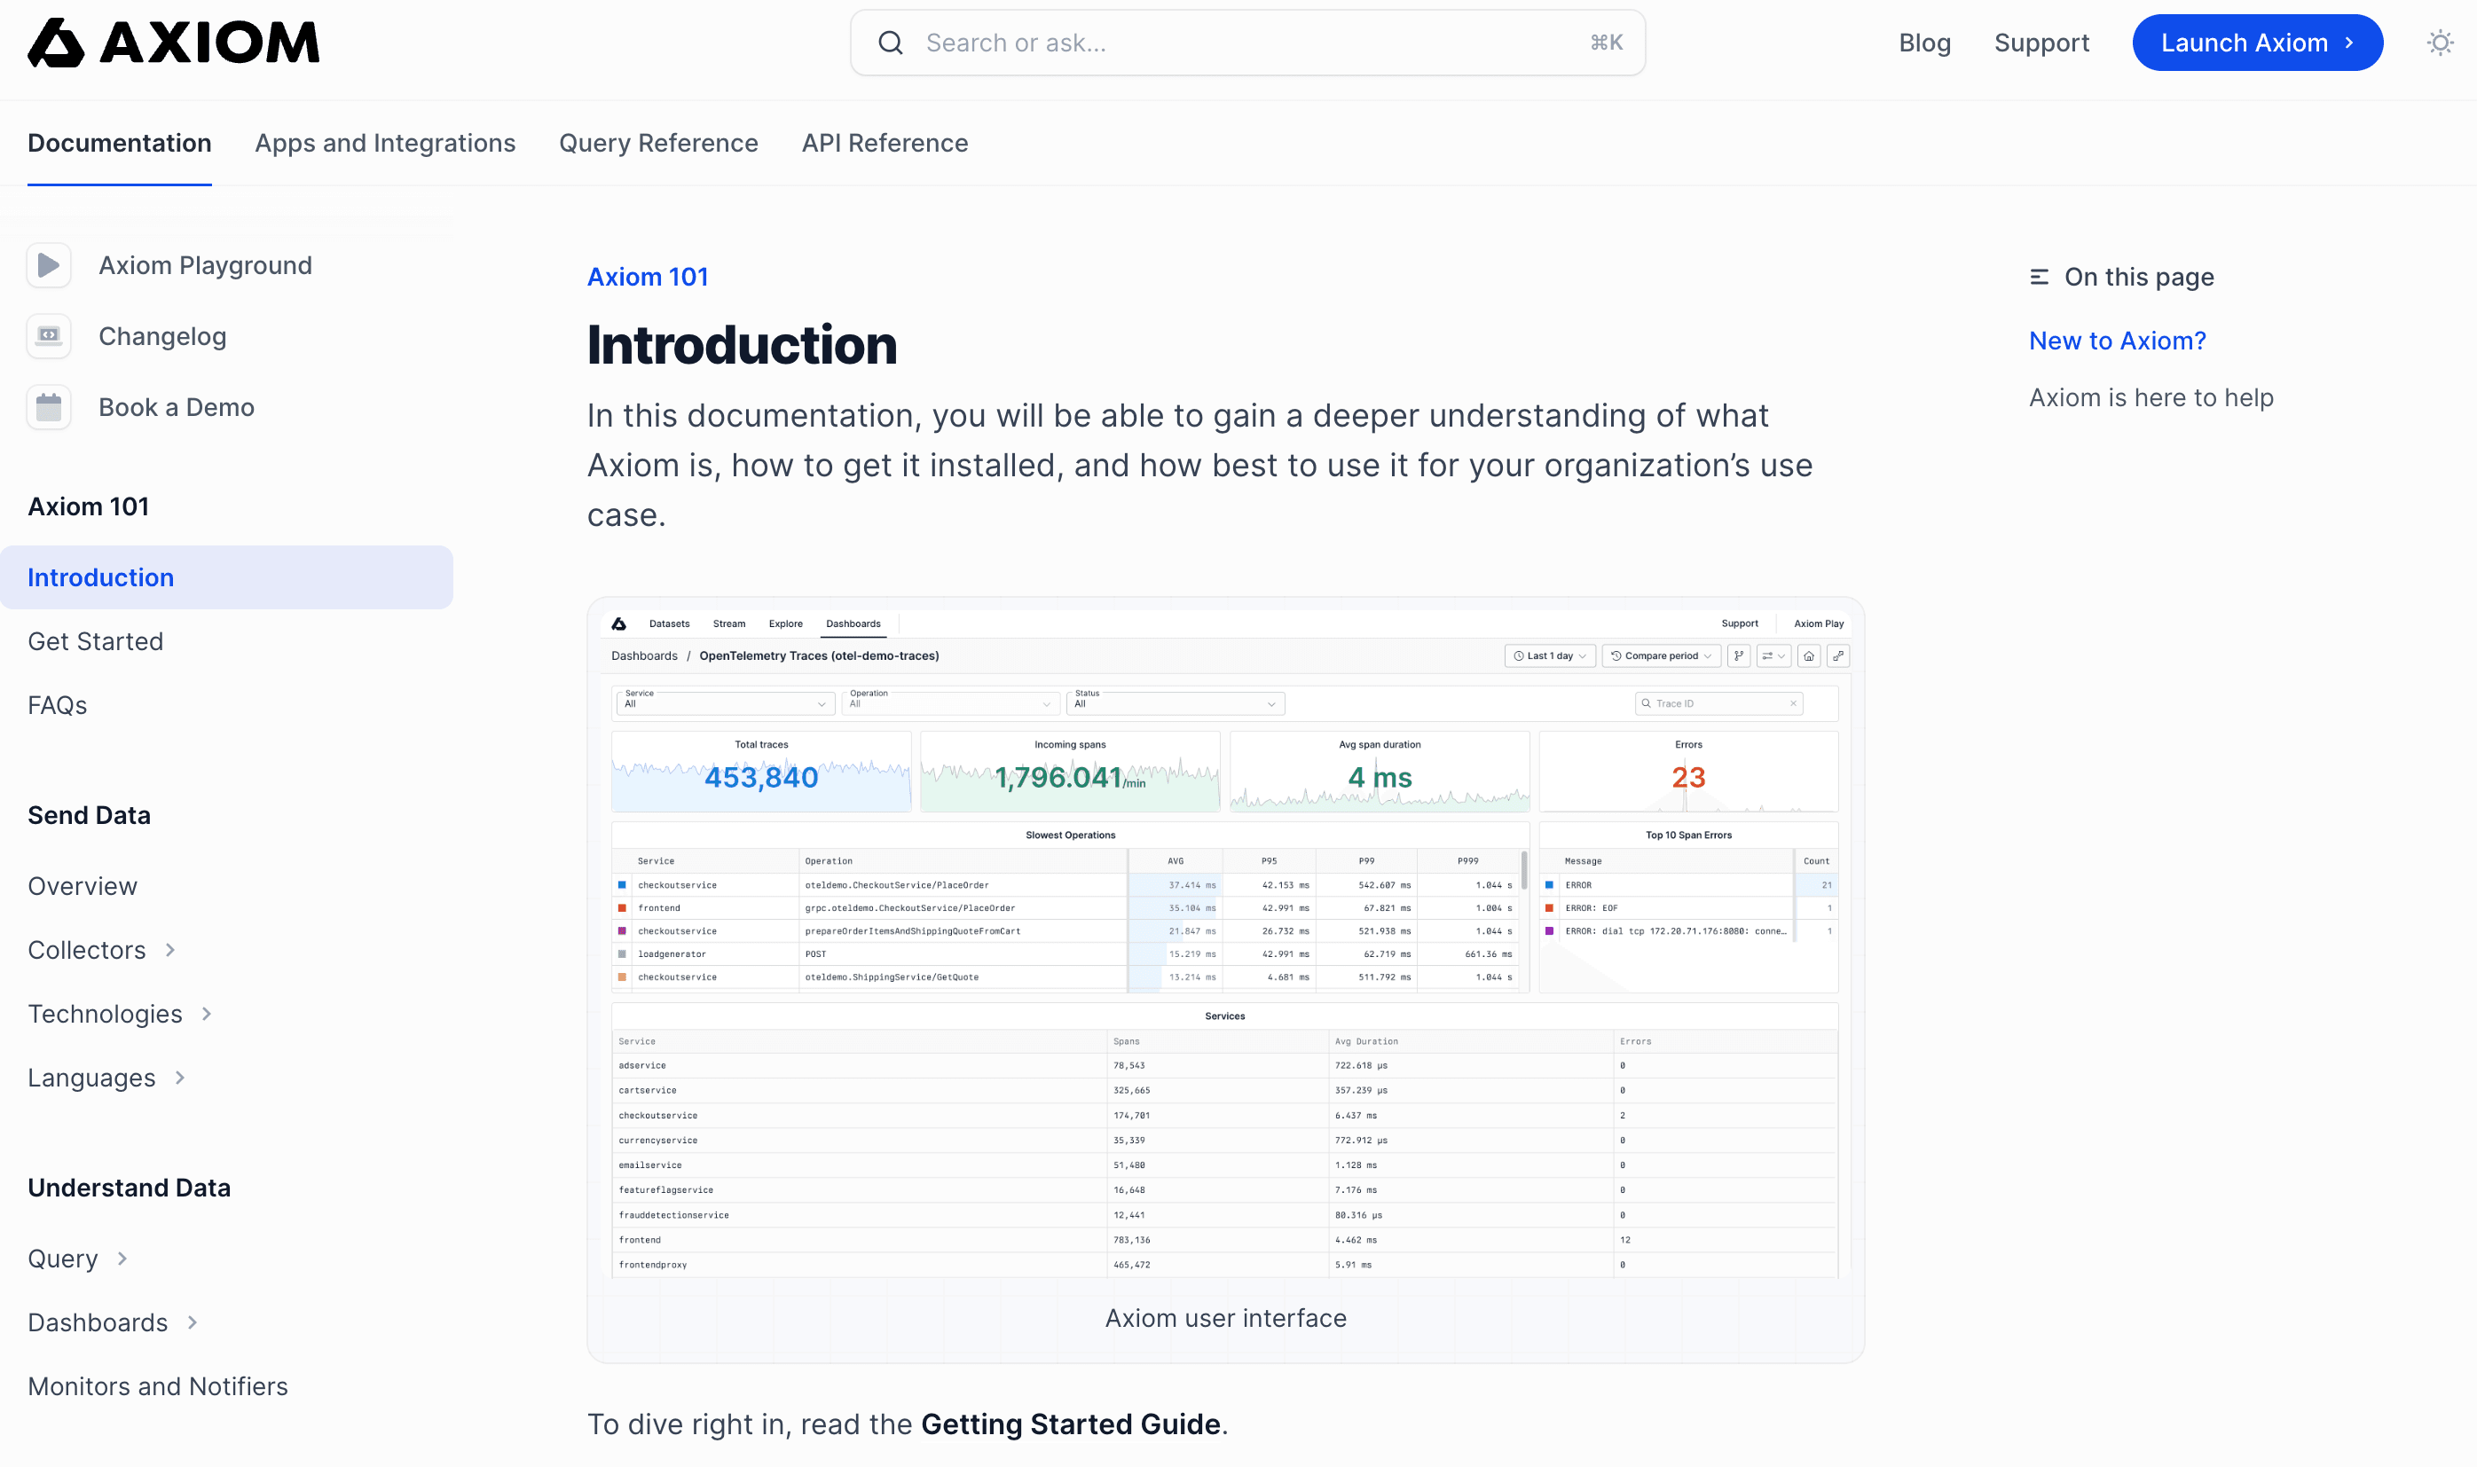Open Axiom Playground in sidebar
This screenshot has width=2477, height=1467.
pyautogui.click(x=206, y=265)
